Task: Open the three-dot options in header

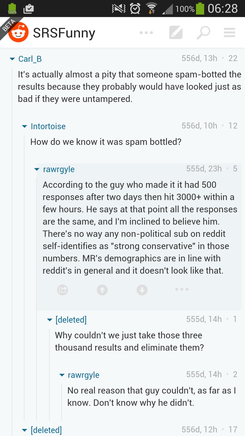Action: coord(146,33)
